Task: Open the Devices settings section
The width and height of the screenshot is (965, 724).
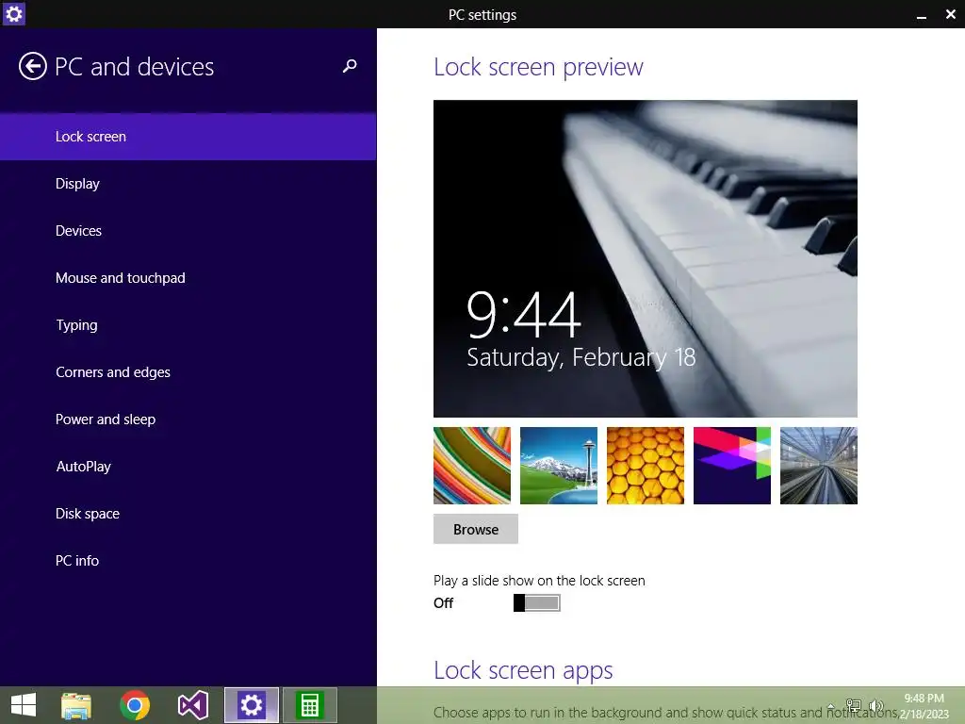Action: click(x=188, y=231)
